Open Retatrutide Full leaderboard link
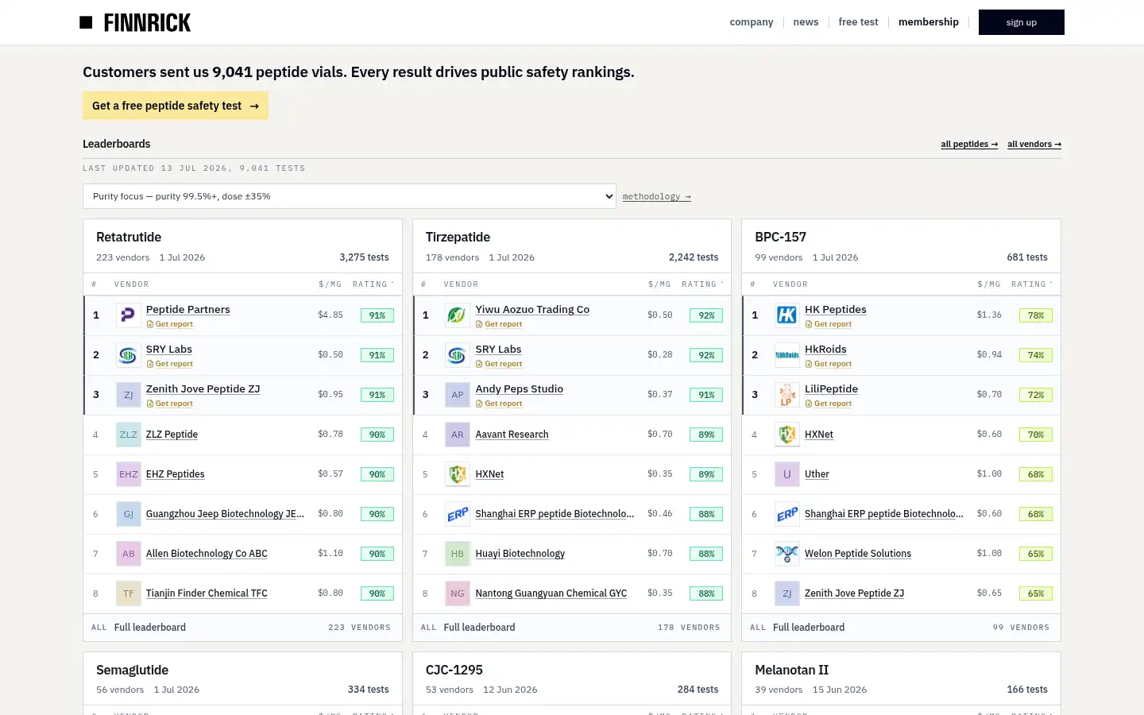The image size is (1144, 715). 150,628
